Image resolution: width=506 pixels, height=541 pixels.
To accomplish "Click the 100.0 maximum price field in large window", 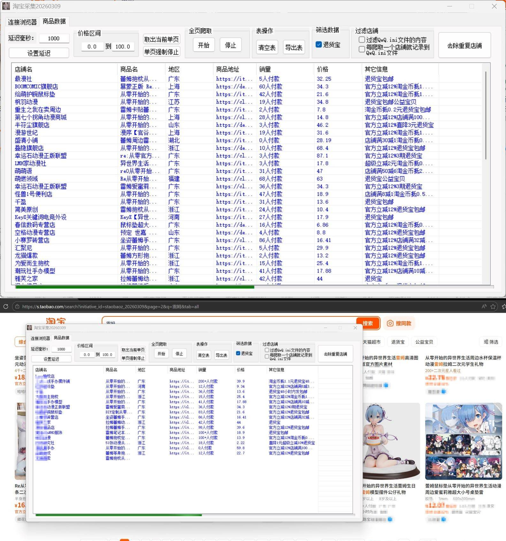I will (x=123, y=46).
